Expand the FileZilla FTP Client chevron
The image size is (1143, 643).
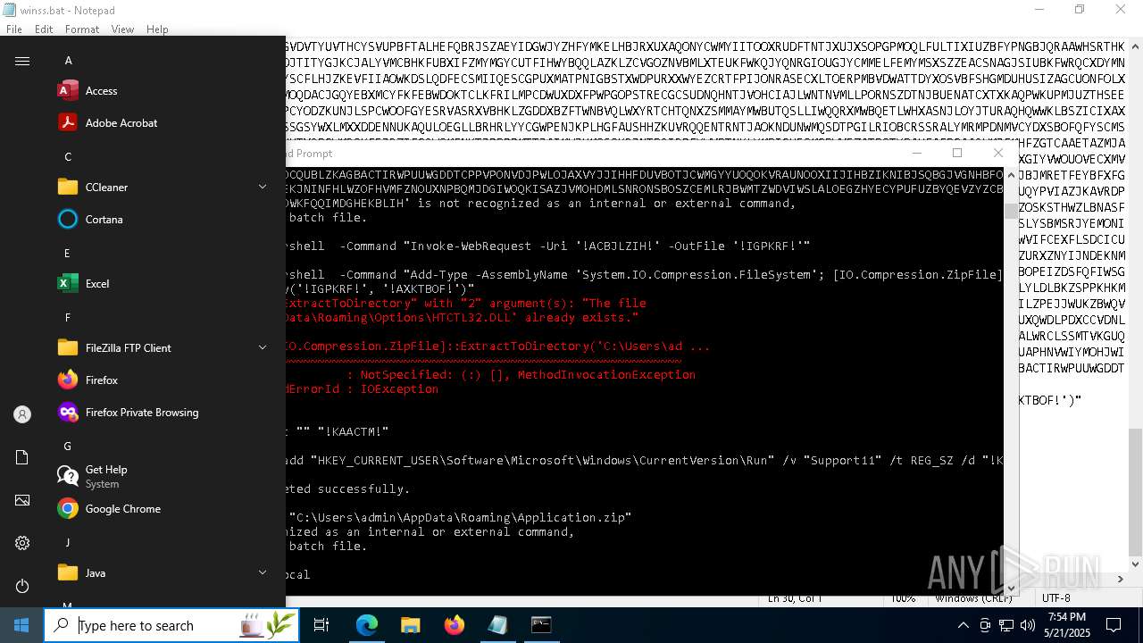263,347
